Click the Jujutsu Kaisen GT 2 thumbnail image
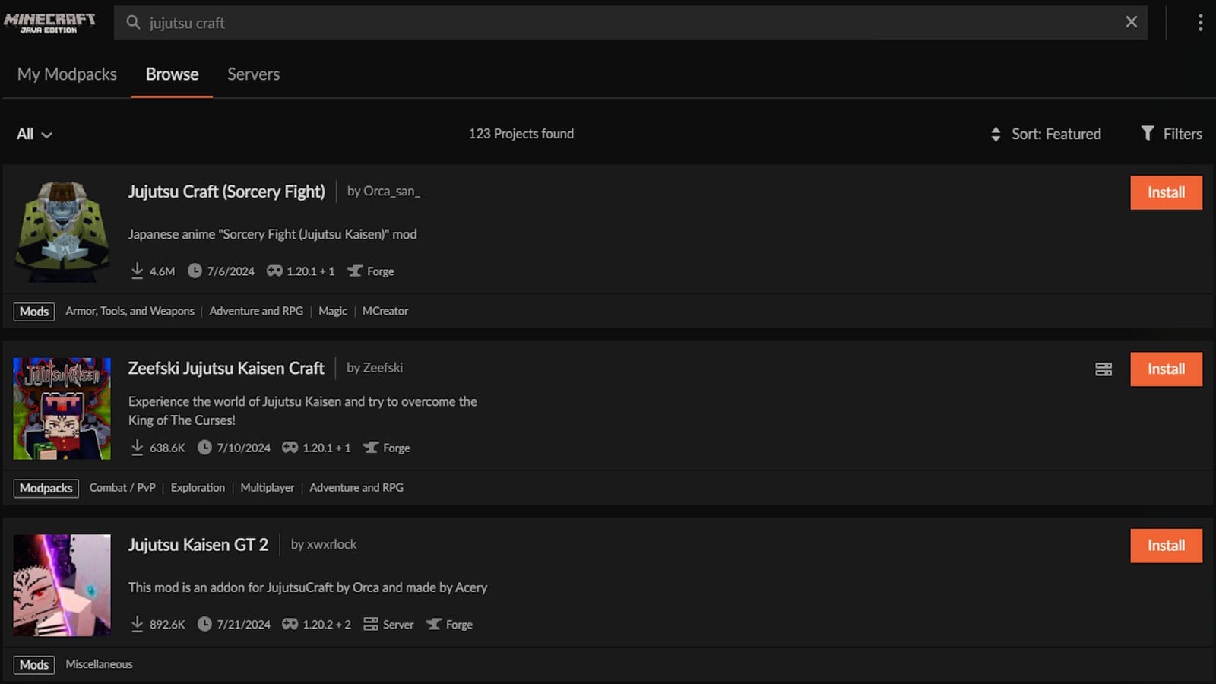1216x684 pixels. [x=62, y=584]
